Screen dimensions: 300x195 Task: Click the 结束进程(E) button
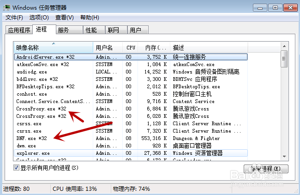point(266,169)
